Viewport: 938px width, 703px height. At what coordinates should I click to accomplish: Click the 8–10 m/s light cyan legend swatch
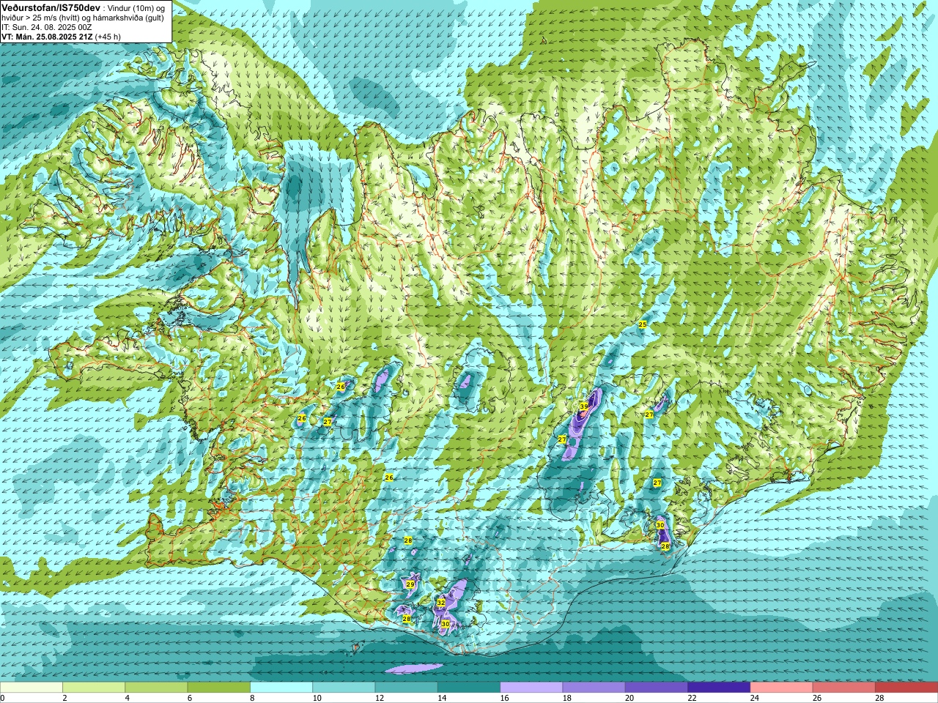click(281, 688)
